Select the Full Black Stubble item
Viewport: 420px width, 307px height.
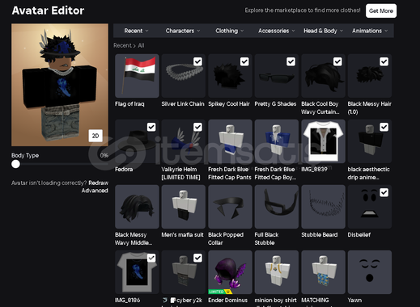coord(277,207)
